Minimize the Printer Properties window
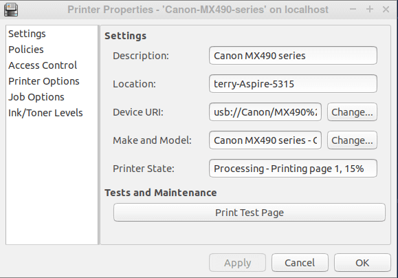 click(x=353, y=10)
